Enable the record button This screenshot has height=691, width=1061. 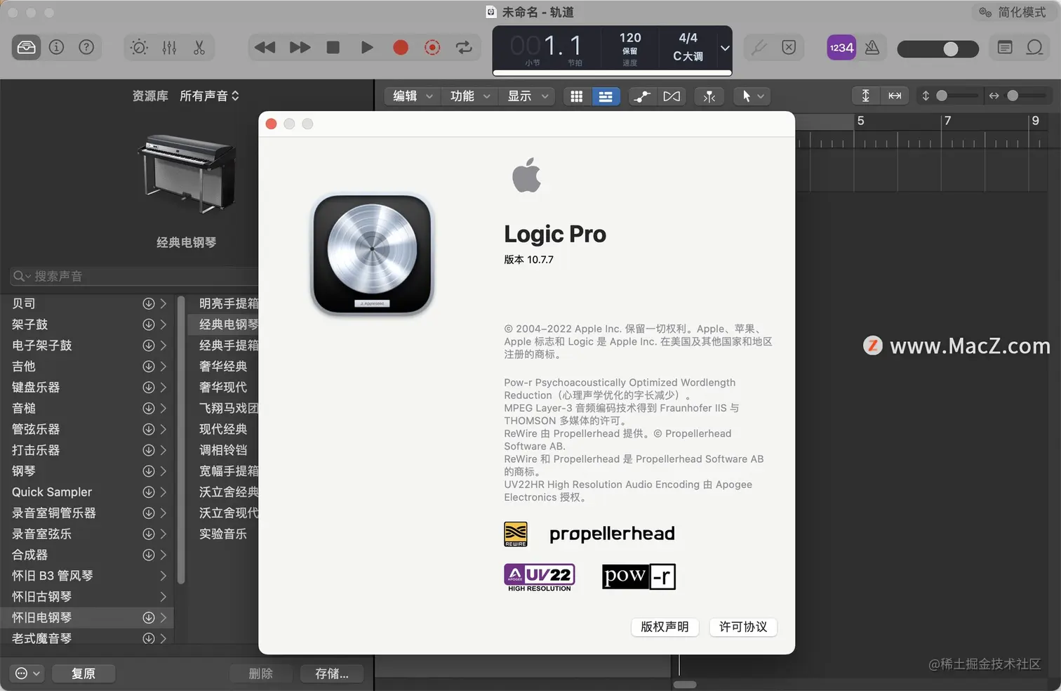coord(400,47)
